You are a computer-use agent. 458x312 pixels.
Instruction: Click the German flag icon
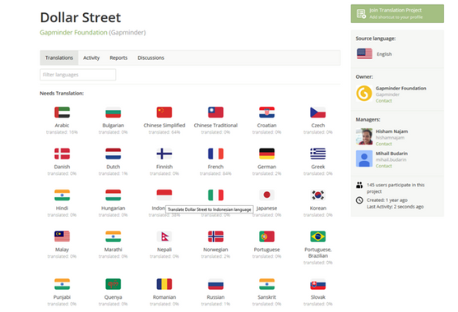pos(266,154)
